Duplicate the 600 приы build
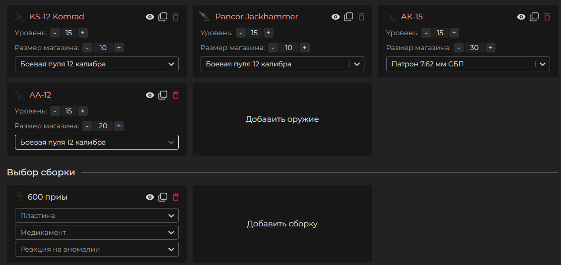Viewport: 561px width, 265px height. coord(163,197)
